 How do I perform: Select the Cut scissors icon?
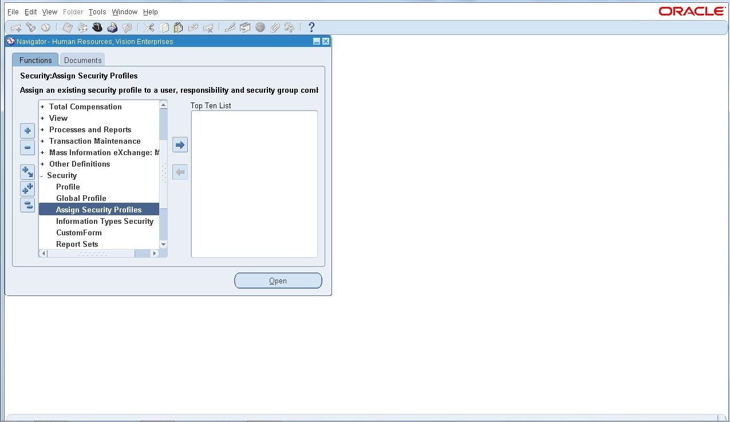pyautogui.click(x=148, y=27)
